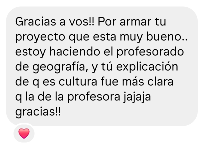Select the word "proyecto" in the message
This screenshot has width=204, height=148.
pos(40,37)
